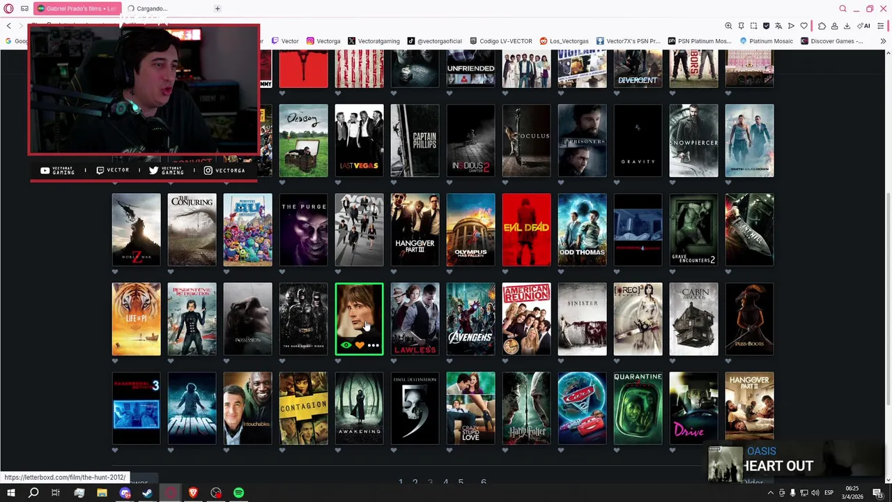Open a new tab with the plus button
The height and width of the screenshot is (502, 892).
[x=217, y=8]
